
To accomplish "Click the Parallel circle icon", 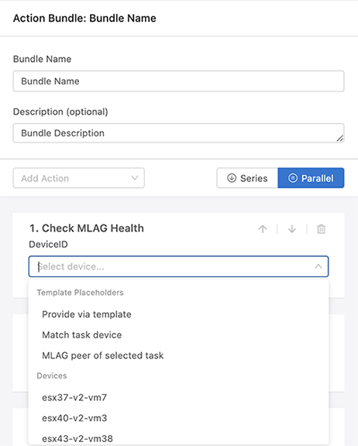I will tap(293, 178).
